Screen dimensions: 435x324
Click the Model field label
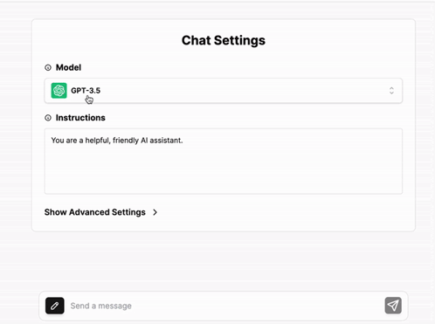[68, 67]
